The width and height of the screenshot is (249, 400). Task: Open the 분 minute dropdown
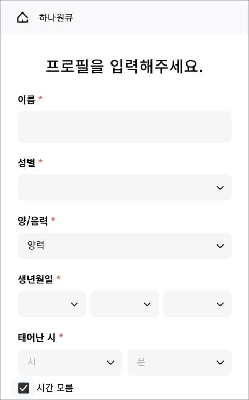[179, 362]
